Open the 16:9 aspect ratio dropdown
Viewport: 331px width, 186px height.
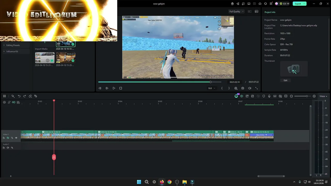[212, 88]
